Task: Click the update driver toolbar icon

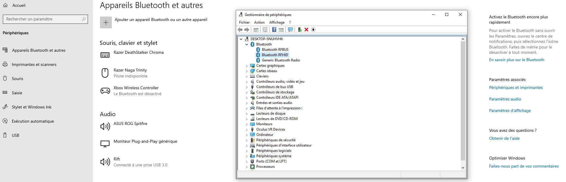Action: click(x=300, y=30)
